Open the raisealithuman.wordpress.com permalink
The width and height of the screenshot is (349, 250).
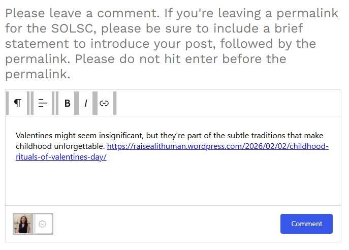pyautogui.click(x=218, y=146)
